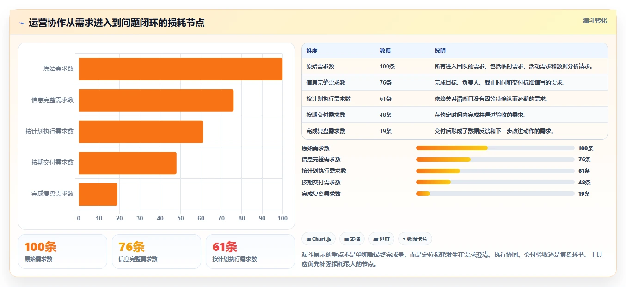Select the Chart.js tag chip

[319, 239]
